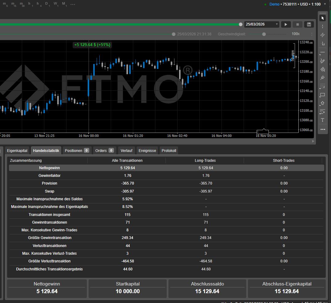Open the Ereignisse tab
The image size is (331, 303).
pyautogui.click(x=147, y=150)
